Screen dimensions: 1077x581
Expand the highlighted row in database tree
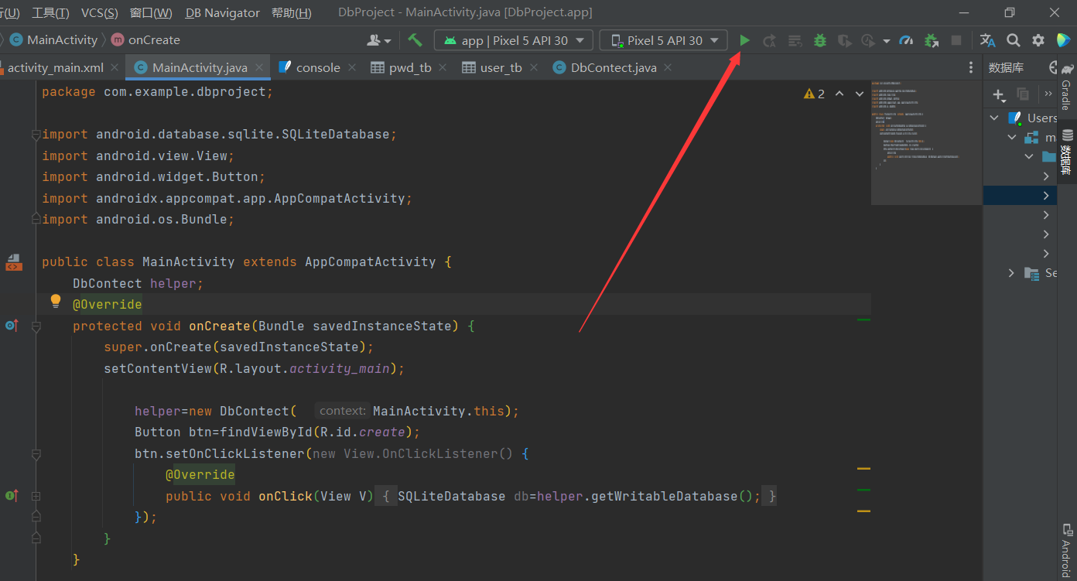tap(1046, 196)
